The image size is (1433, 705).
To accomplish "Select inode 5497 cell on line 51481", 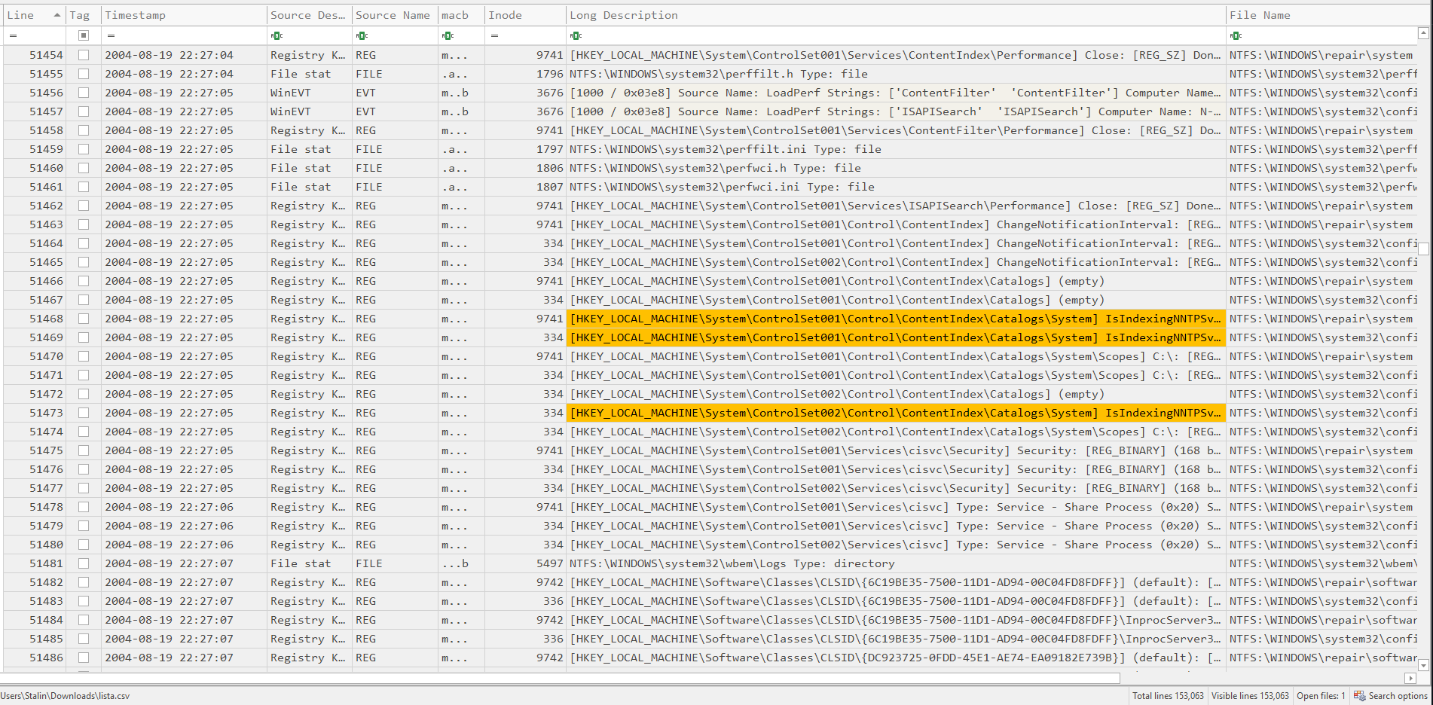I will tap(525, 563).
